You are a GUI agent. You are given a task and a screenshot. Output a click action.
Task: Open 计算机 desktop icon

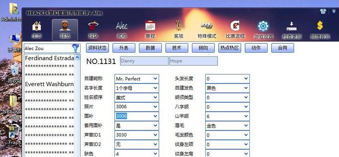pyautogui.click(x=14, y=43)
